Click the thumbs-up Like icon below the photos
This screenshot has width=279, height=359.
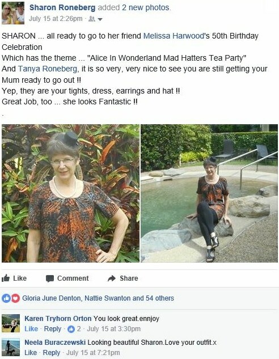point(6,278)
